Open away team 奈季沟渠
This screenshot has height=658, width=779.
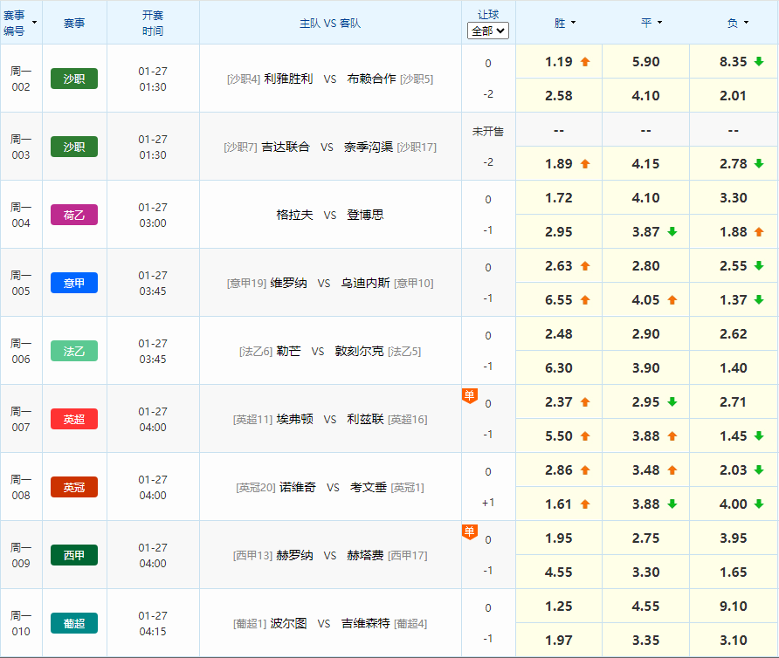369,147
